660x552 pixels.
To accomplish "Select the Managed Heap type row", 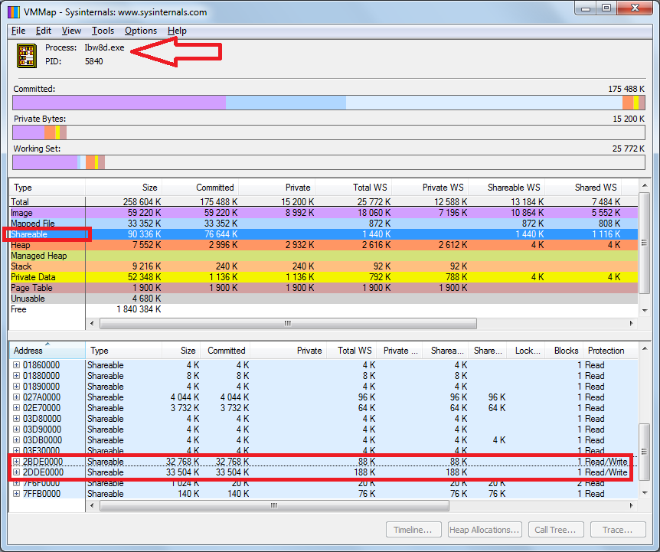I will [x=323, y=256].
